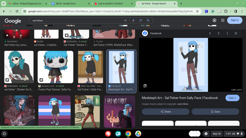
Task: Open Google quick settings gear
Action: (x=214, y=20)
